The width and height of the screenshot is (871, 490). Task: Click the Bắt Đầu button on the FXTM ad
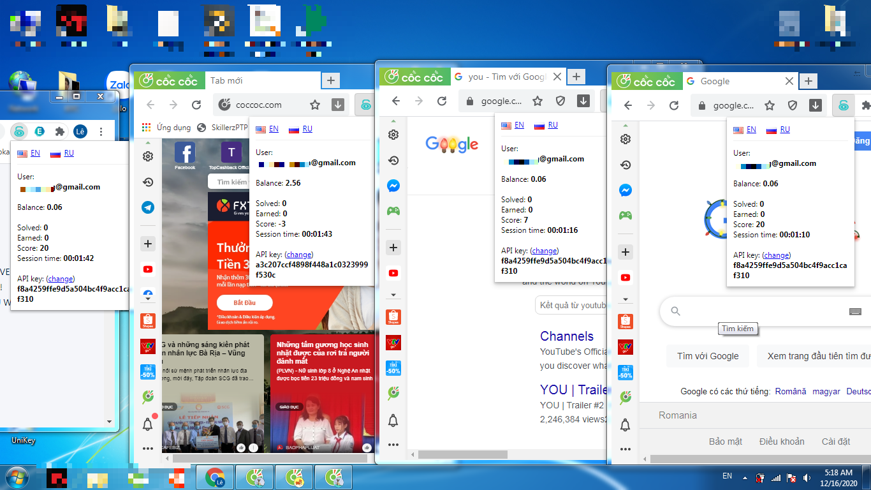[245, 302]
